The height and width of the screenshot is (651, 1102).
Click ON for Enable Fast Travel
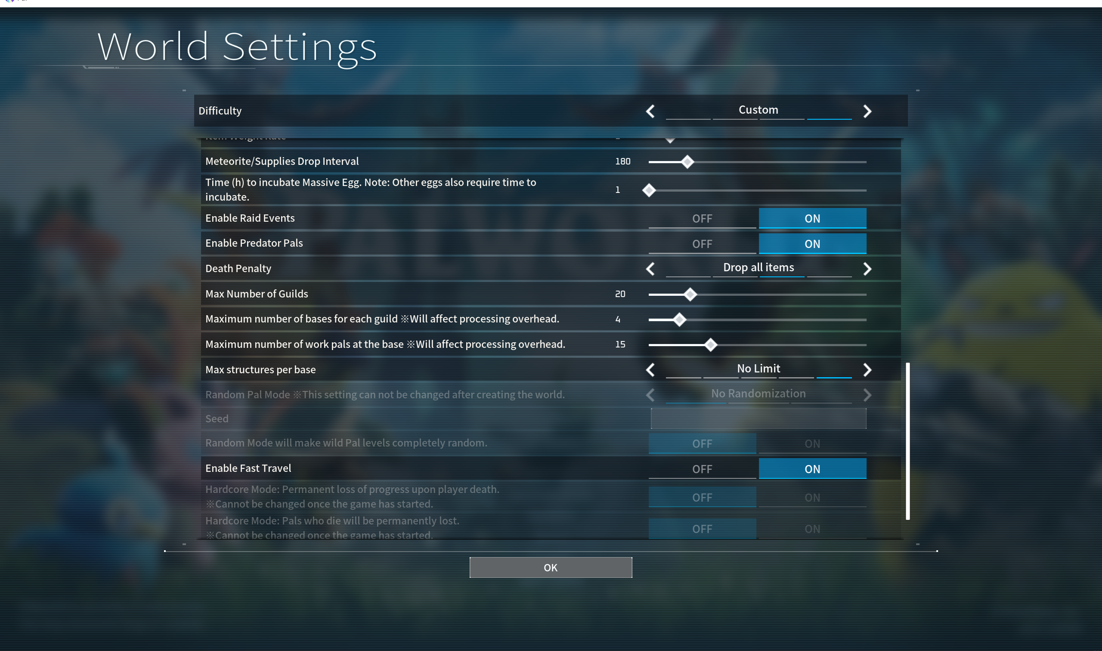(812, 468)
